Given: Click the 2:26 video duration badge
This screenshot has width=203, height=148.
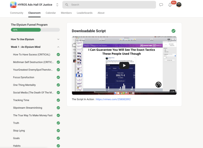Looking at the screenshot, I should click(x=172, y=92).
